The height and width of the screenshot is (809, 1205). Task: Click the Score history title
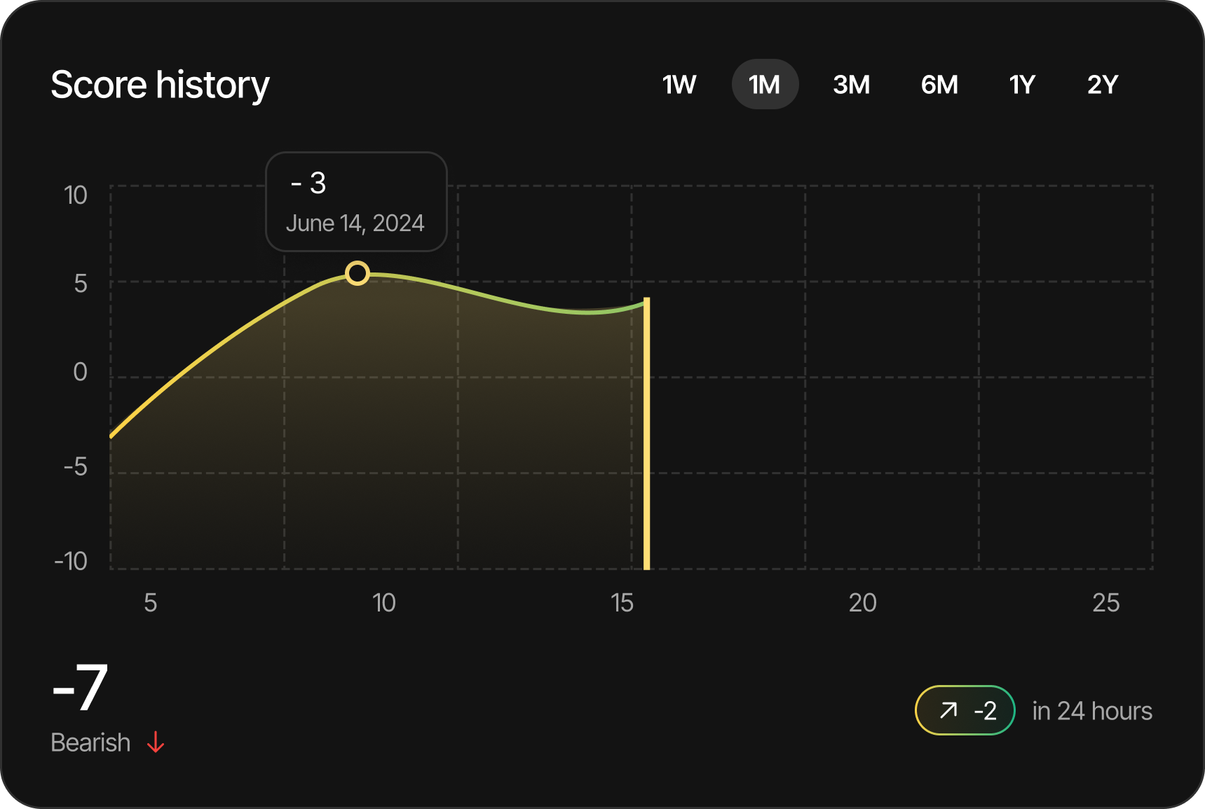161,84
